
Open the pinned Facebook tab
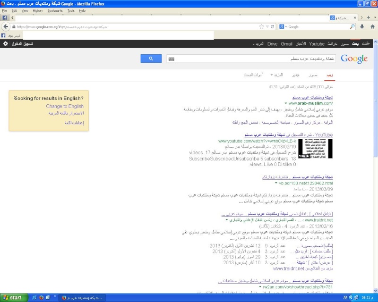coord(4,17)
